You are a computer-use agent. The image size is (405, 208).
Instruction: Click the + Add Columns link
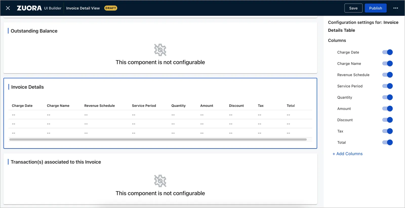(348, 154)
